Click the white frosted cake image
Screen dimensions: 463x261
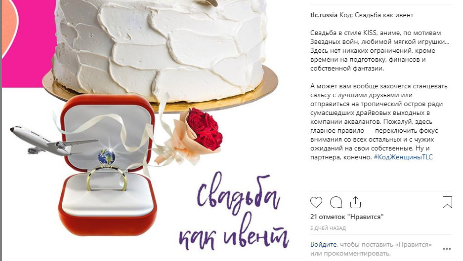click(160, 47)
